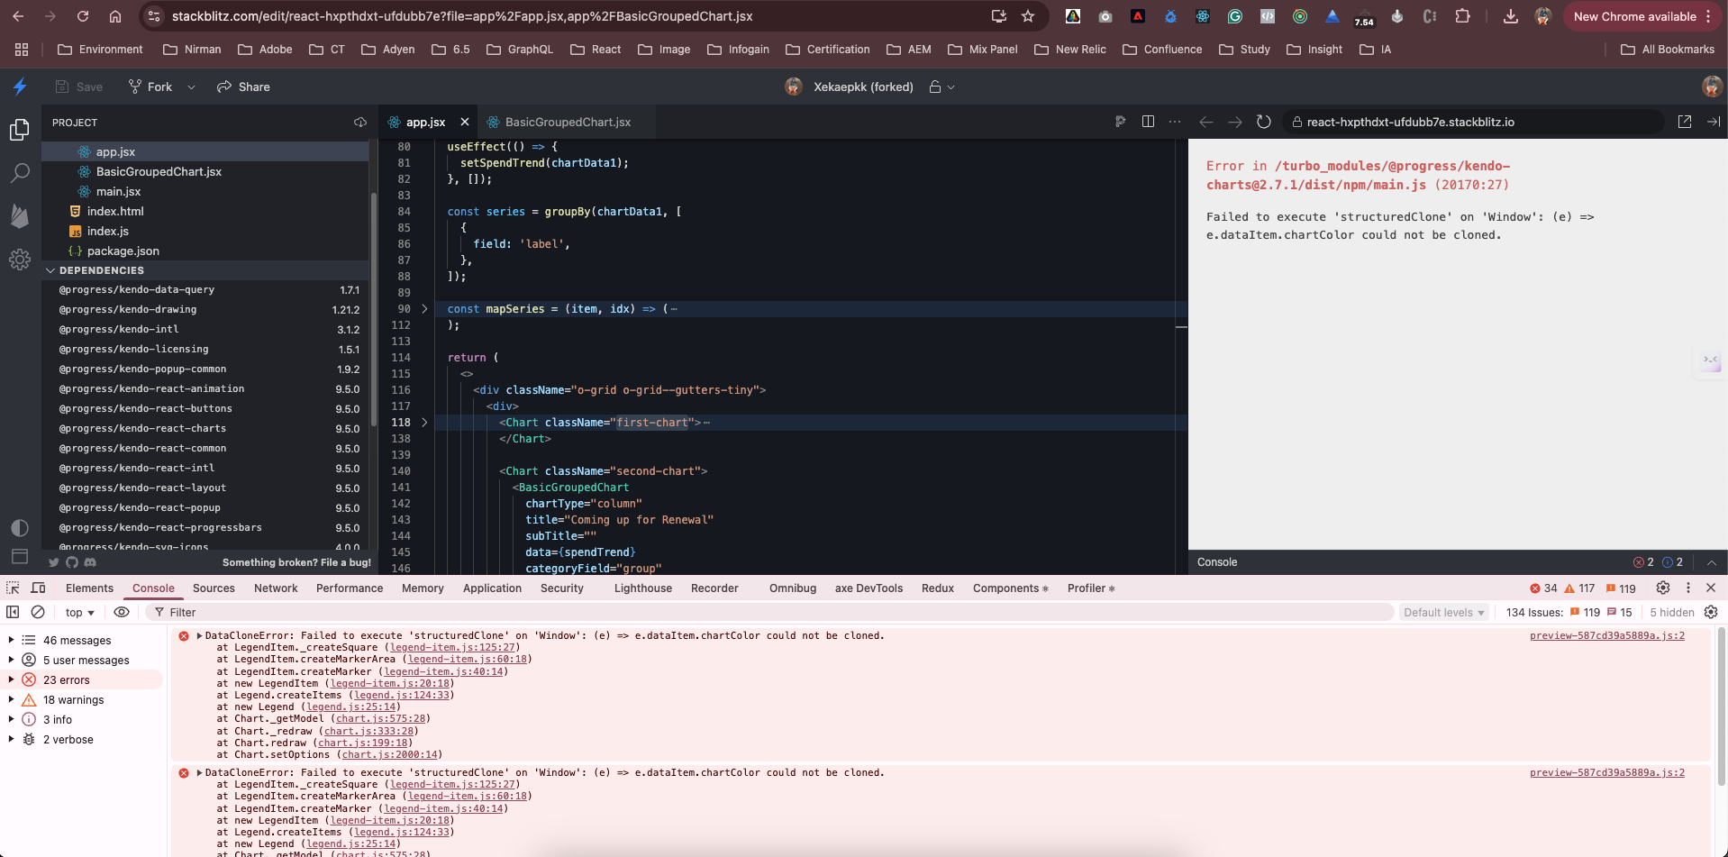Screen dimensions: 1728x857
Task: Reload the preview pane
Action: click(x=1263, y=122)
